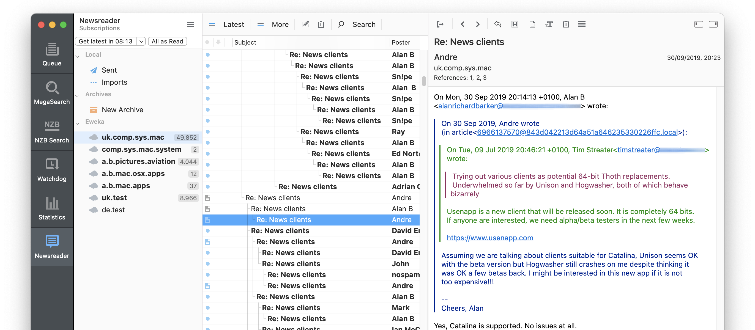Viewport: 755px width, 330px height.
Task: Click the trash icon in article toolbar
Action: 566,24
